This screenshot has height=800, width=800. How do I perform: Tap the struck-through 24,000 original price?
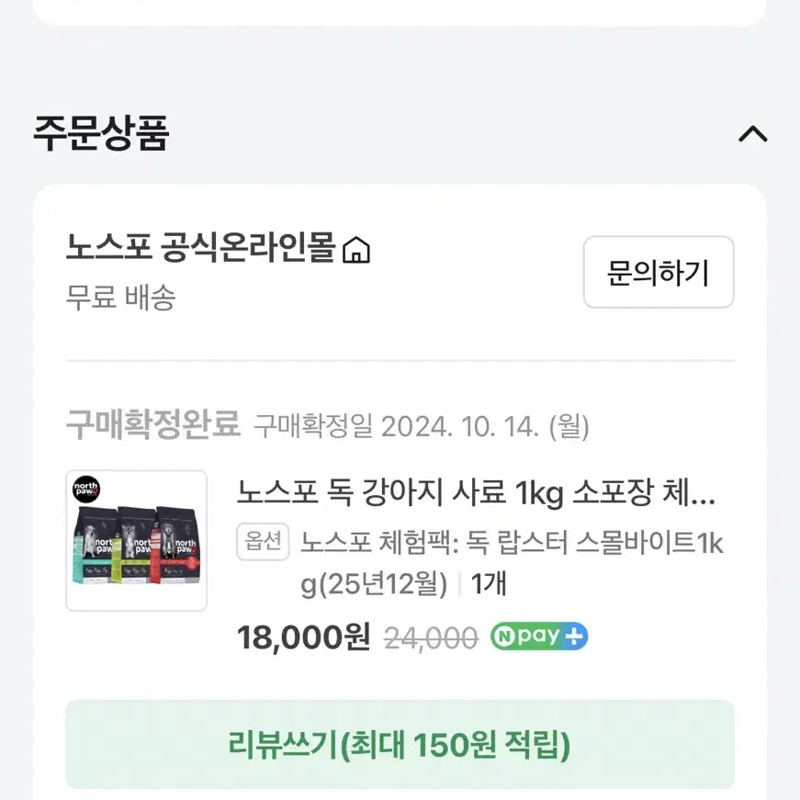click(431, 638)
